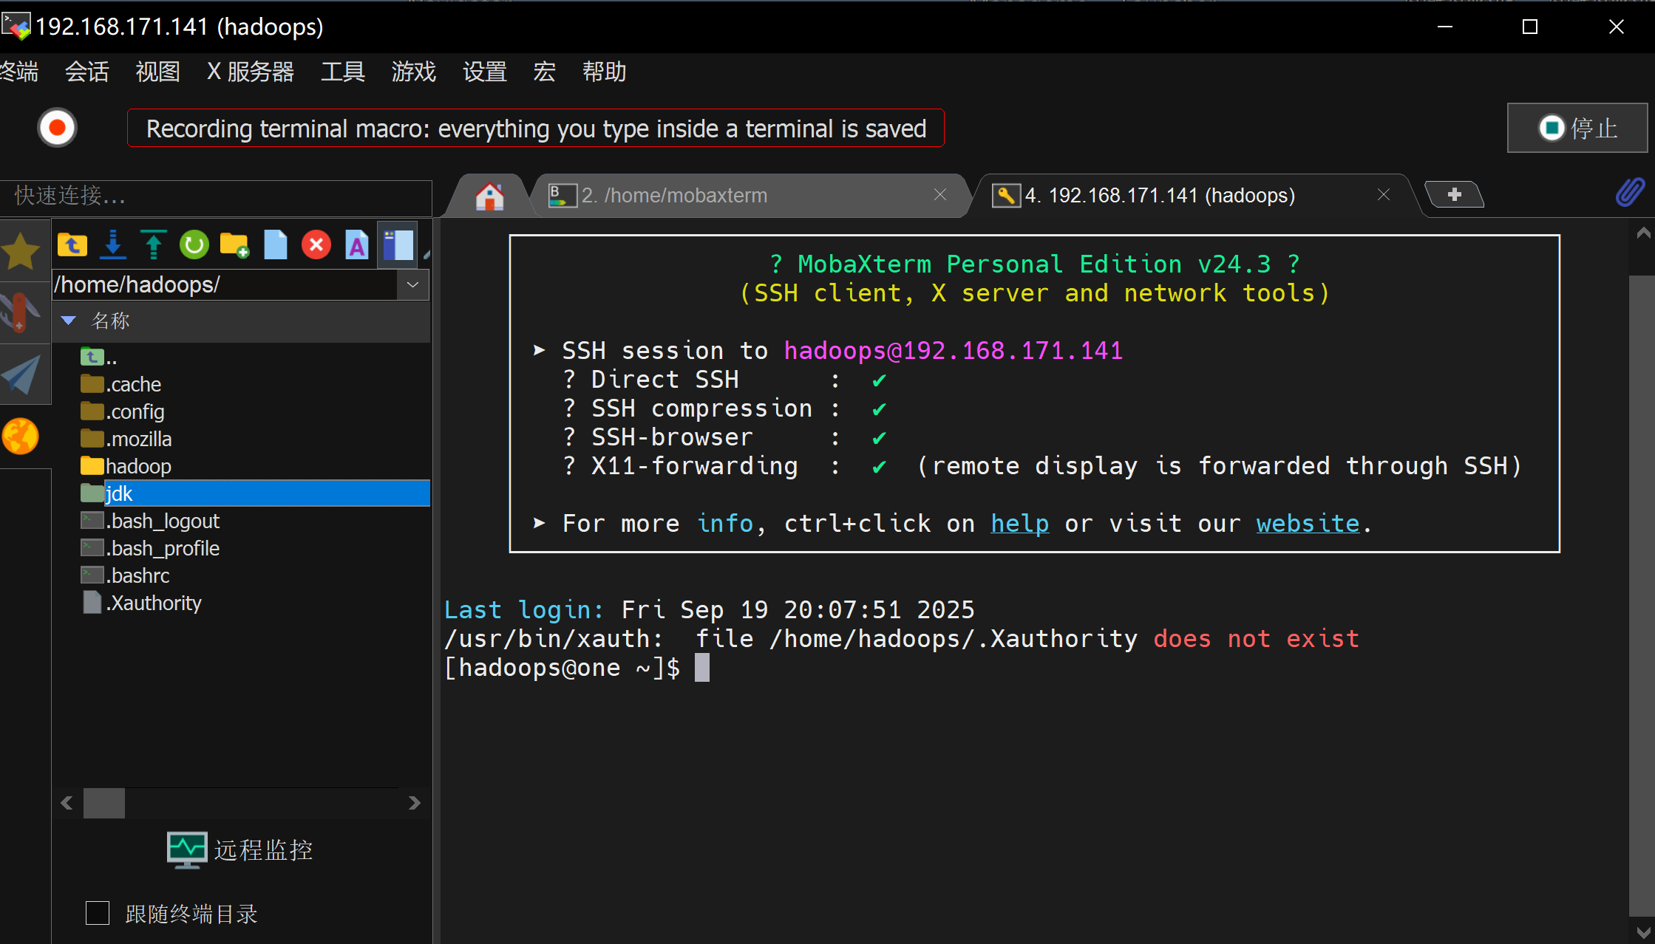The image size is (1655, 944).
Task: Open the starred sessions sidebar tab
Action: [21, 251]
